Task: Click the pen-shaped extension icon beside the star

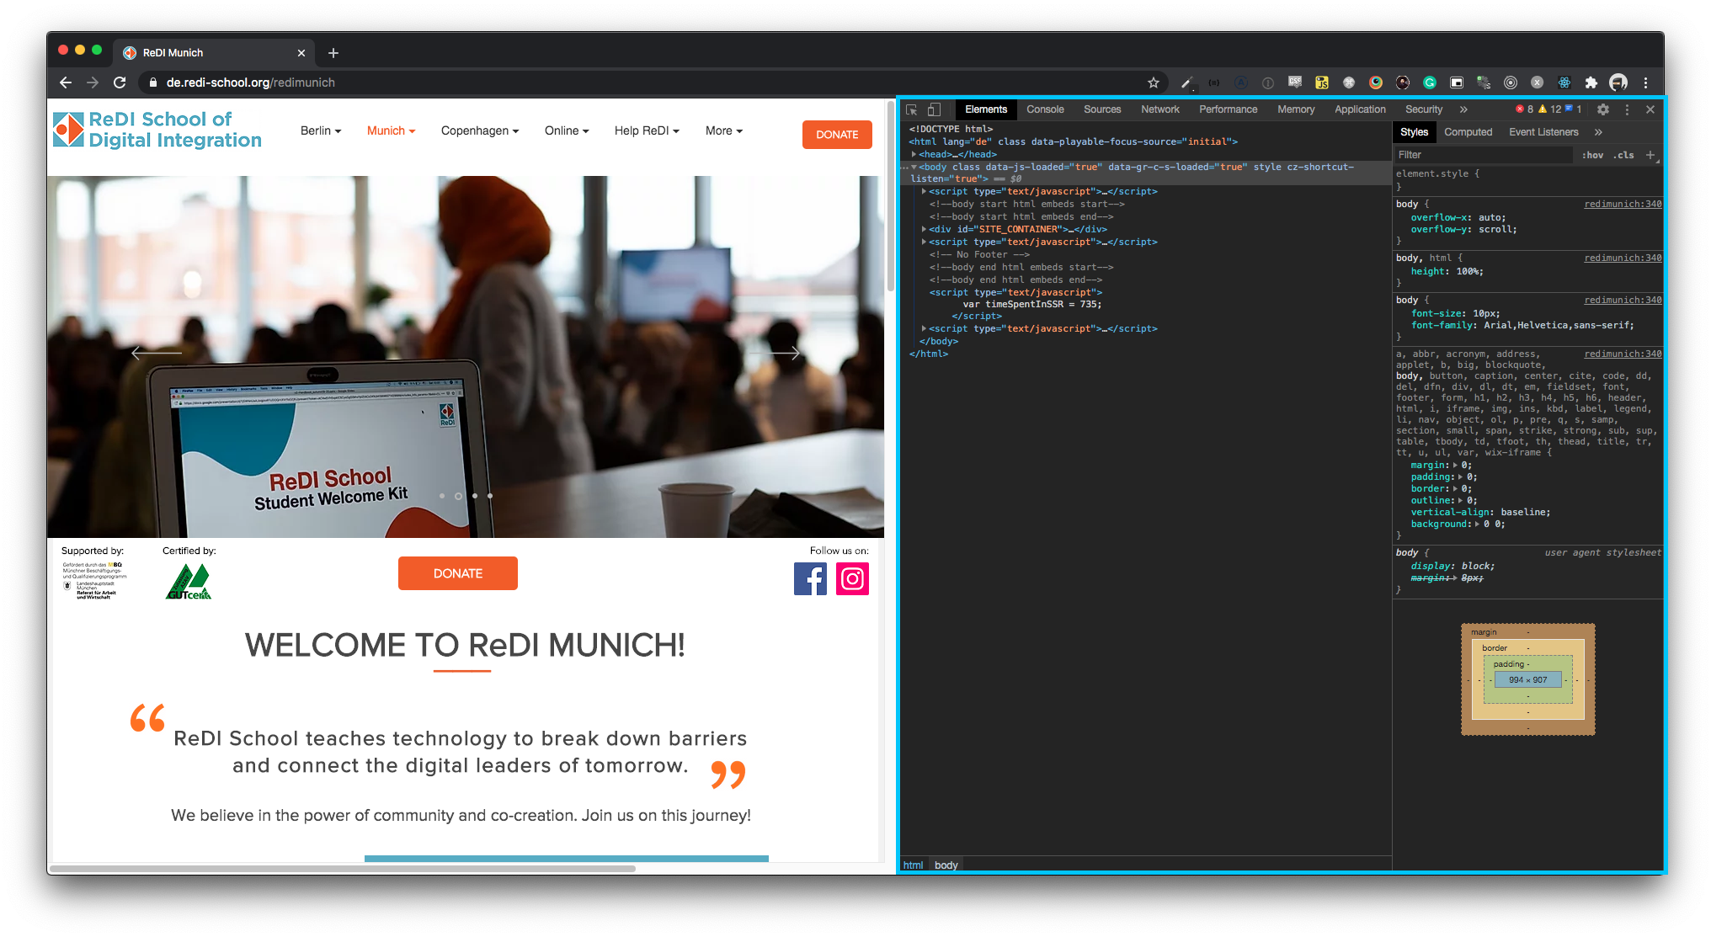Action: point(1187,83)
